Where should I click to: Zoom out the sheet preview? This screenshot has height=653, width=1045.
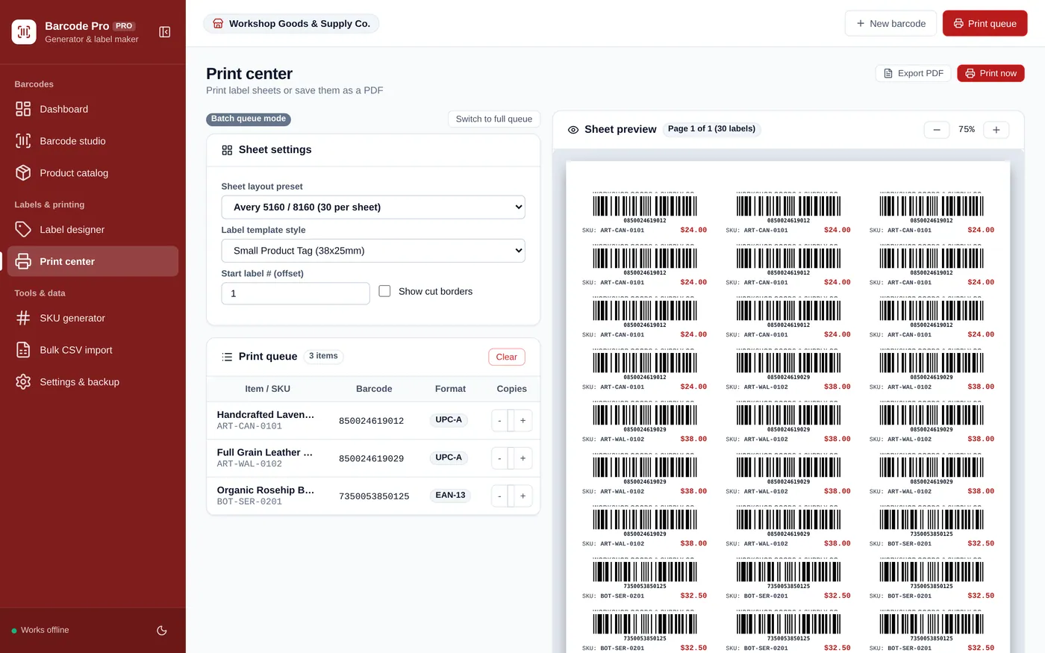(936, 130)
